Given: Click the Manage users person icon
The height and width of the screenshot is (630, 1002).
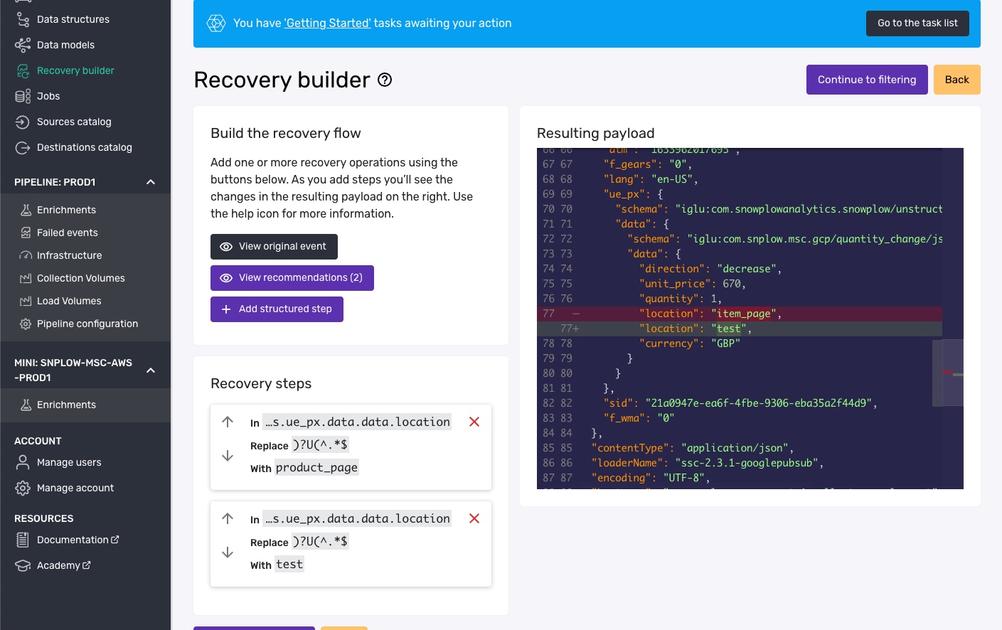Looking at the screenshot, I should pos(23,462).
